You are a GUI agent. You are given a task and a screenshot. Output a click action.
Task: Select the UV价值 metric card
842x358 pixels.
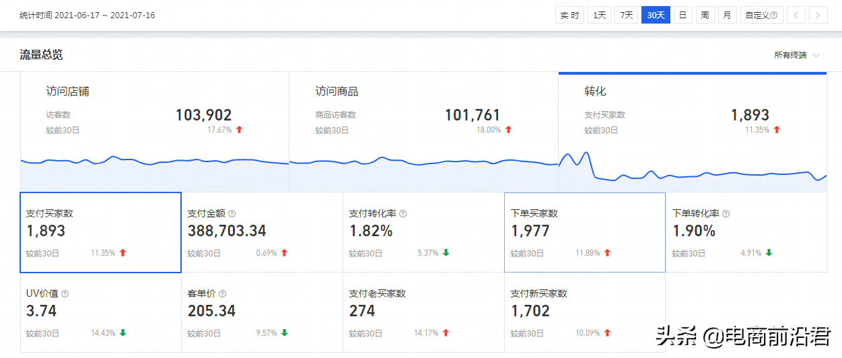click(101, 312)
